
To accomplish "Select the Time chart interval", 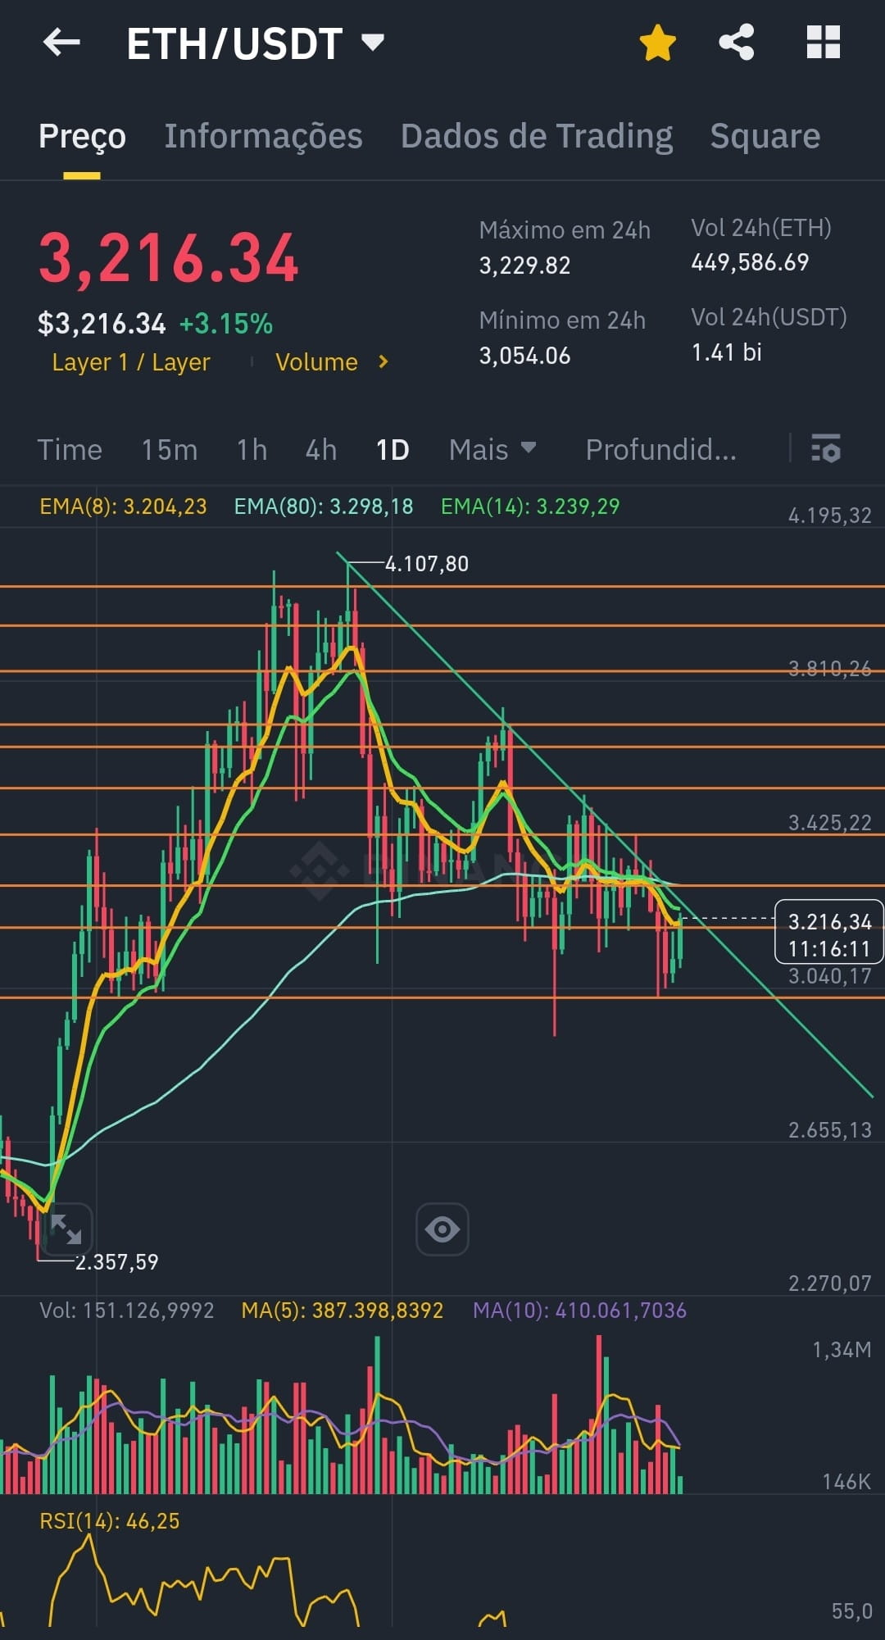I will [x=70, y=450].
